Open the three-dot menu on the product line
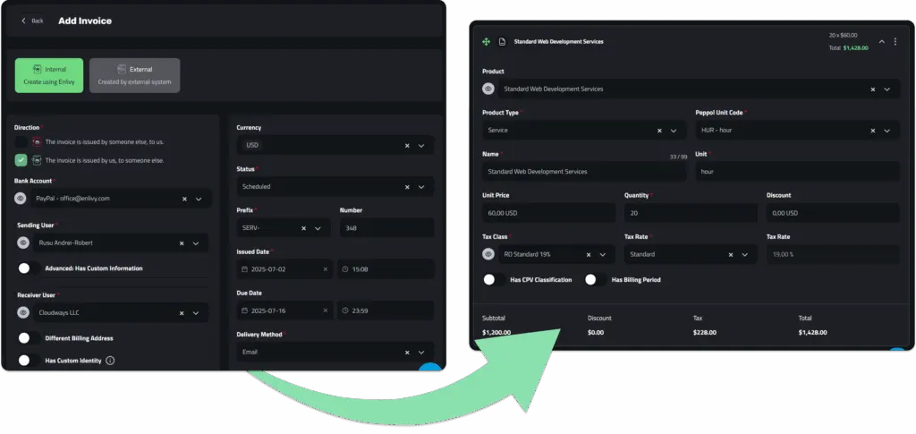Image resolution: width=916 pixels, height=434 pixels. [x=895, y=41]
